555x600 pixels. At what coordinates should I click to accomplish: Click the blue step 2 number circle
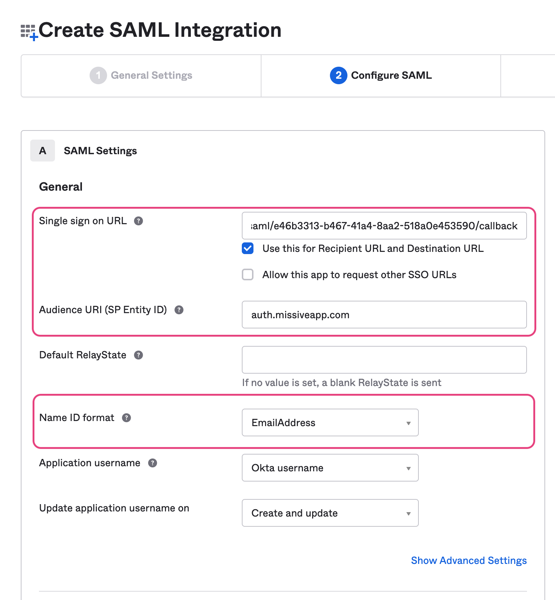(x=338, y=75)
